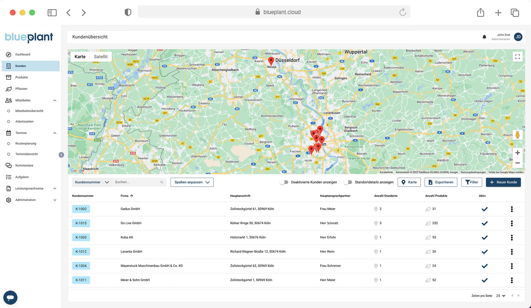Enable Deaktivierte Kunden anzeigen toggle
Screen dimensions: 531x308
(284, 182)
